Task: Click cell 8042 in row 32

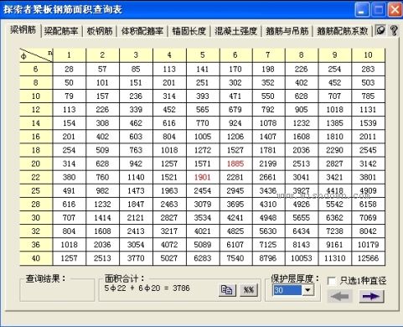Action: click(369, 231)
